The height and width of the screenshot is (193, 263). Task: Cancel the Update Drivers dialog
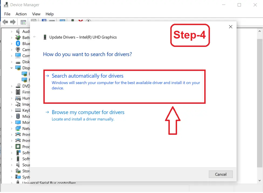tap(221, 174)
